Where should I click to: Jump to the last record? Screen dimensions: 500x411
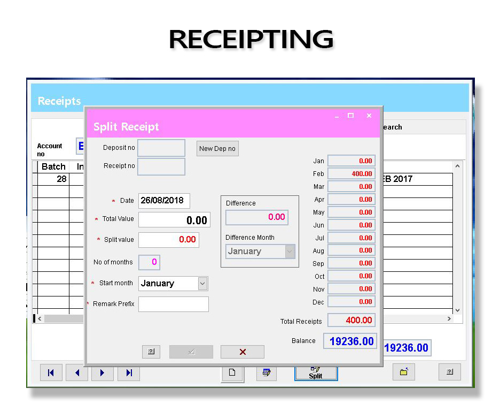point(129,373)
